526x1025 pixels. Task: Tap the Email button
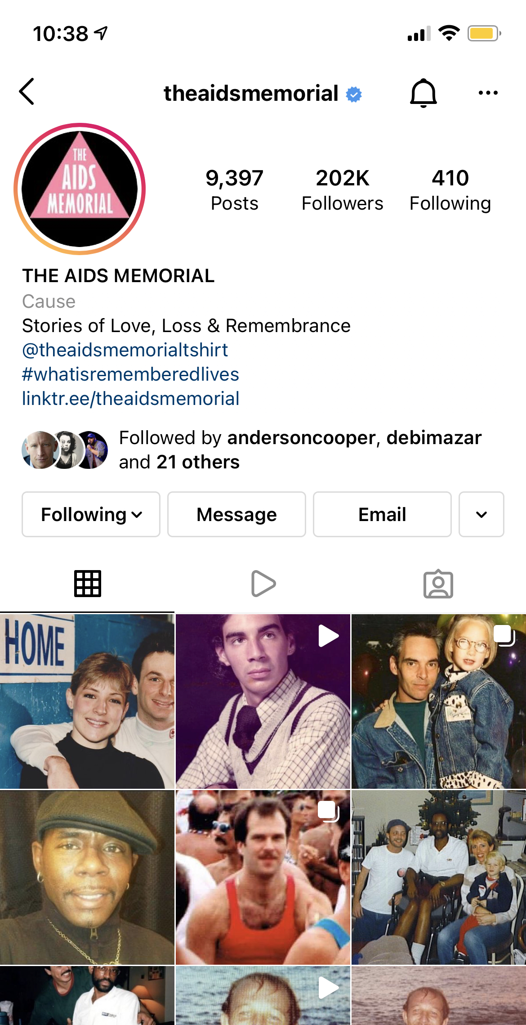tap(383, 514)
